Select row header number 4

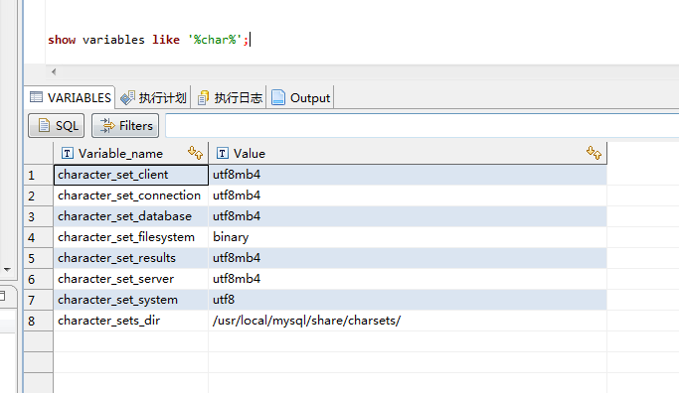click(39, 237)
